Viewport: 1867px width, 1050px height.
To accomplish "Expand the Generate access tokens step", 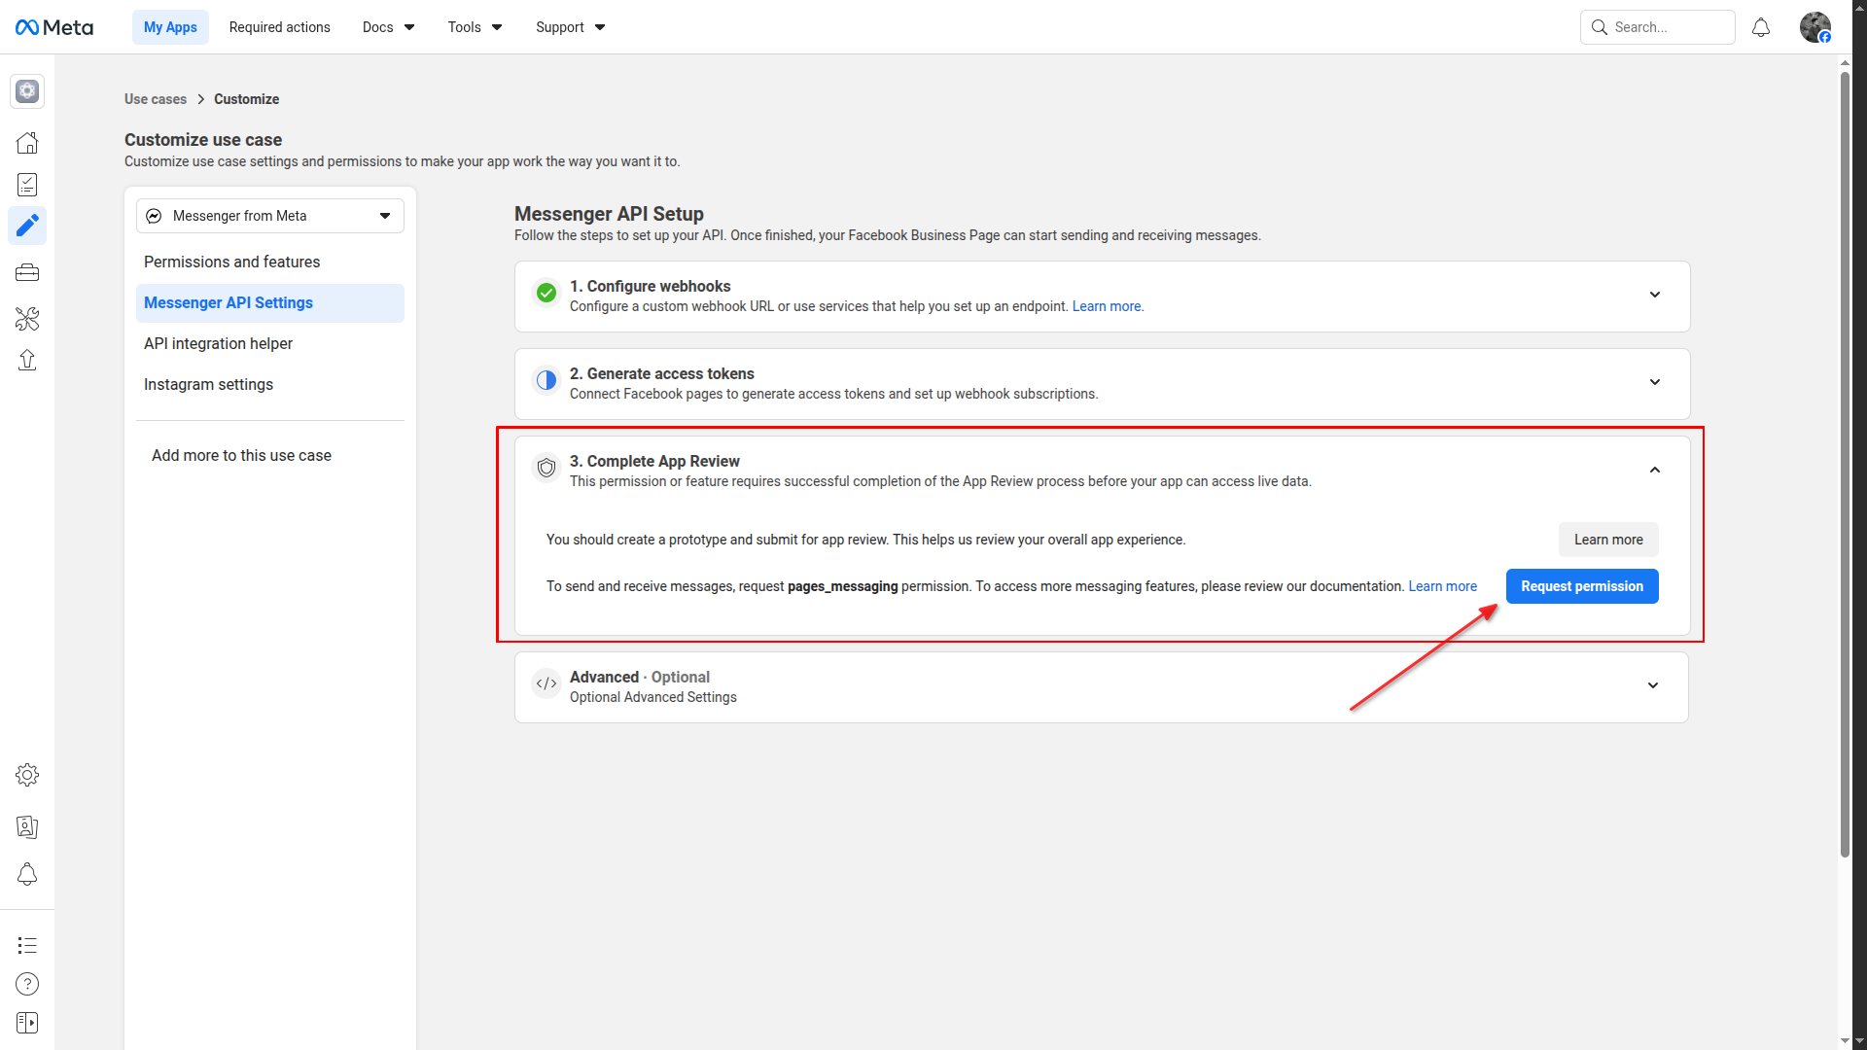I will [1654, 382].
